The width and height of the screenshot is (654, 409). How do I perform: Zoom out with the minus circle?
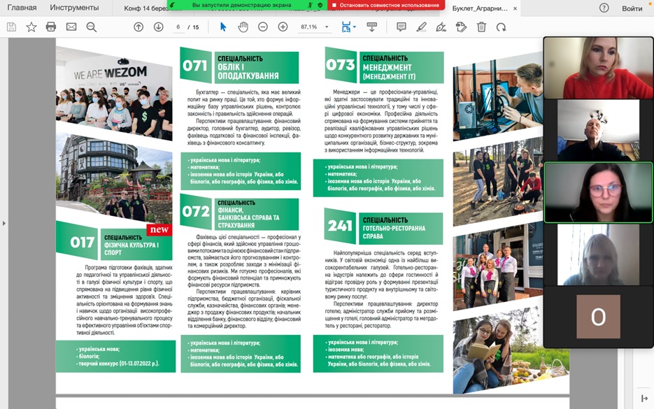click(x=263, y=27)
